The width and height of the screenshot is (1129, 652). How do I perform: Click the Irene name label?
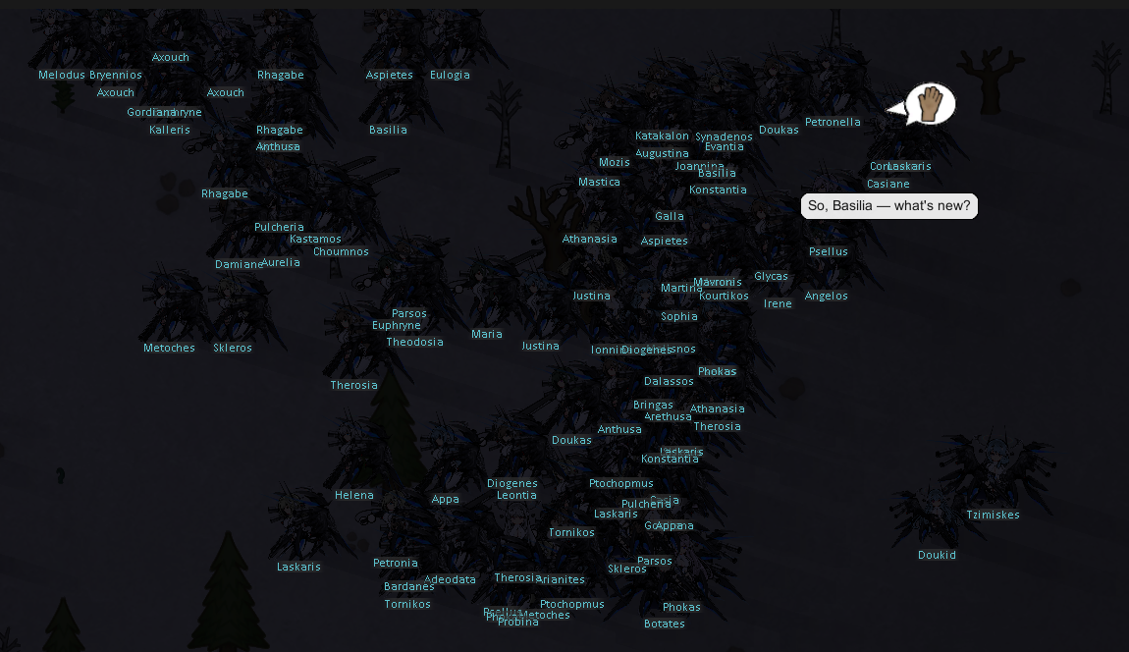[778, 304]
